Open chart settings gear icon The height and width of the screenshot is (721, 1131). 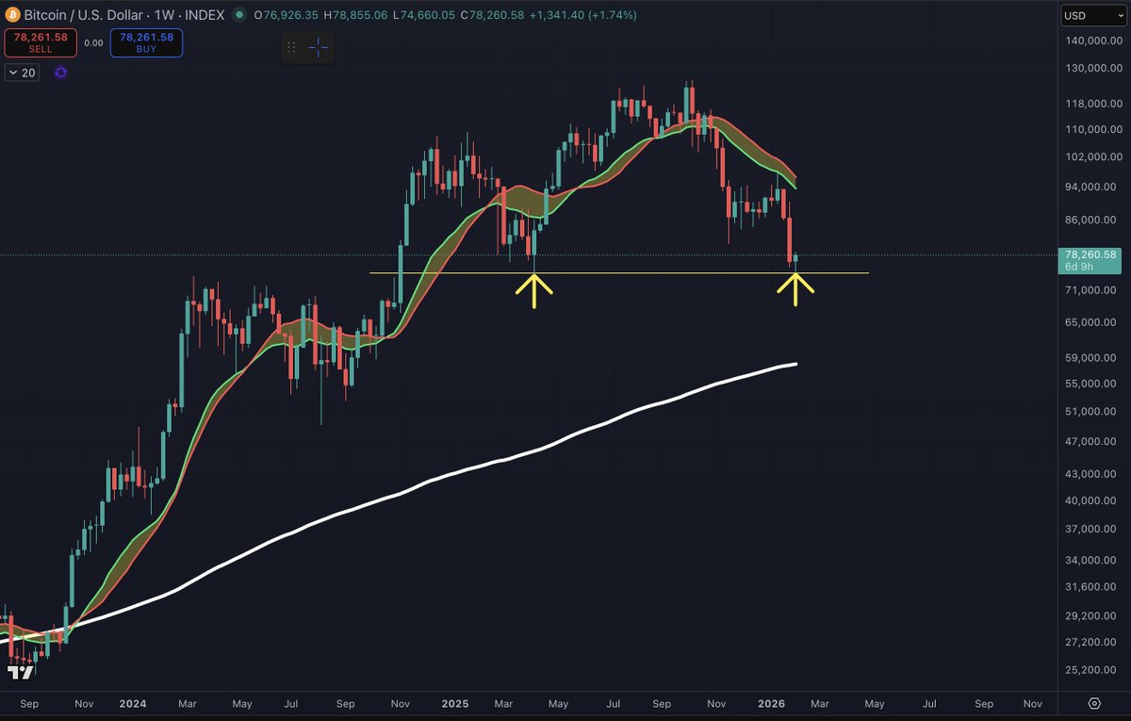tap(1094, 703)
